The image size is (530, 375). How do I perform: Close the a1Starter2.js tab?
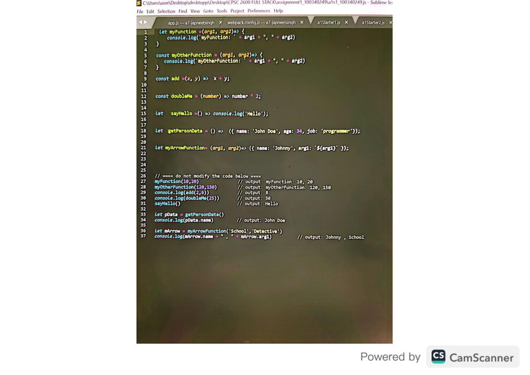(x=390, y=23)
